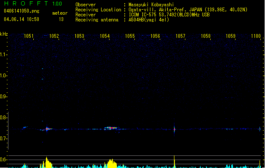Click the Ogata-vill. Akita-Pref. JAPAN location text
Screen dimensions: 265x168
pos(188,10)
